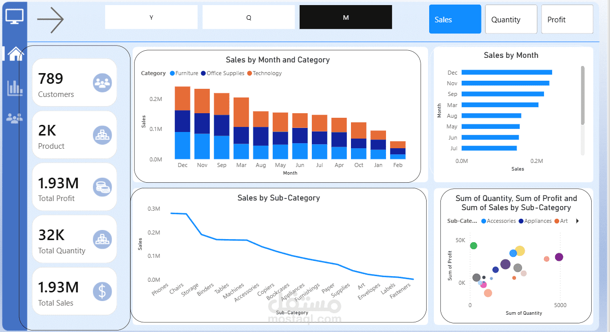Viewport: 610px width, 332px height.
Task: Click the dollar icon on Total Sales card
Action: pyautogui.click(x=102, y=292)
